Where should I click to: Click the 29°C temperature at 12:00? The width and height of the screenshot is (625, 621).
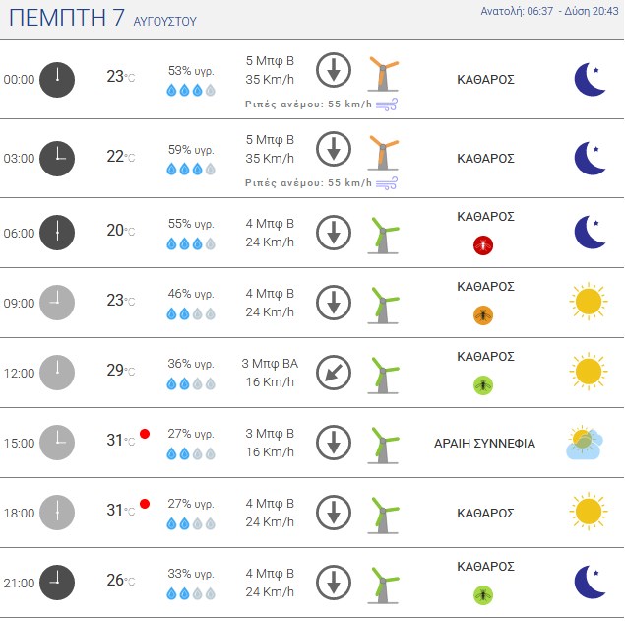[121, 371]
